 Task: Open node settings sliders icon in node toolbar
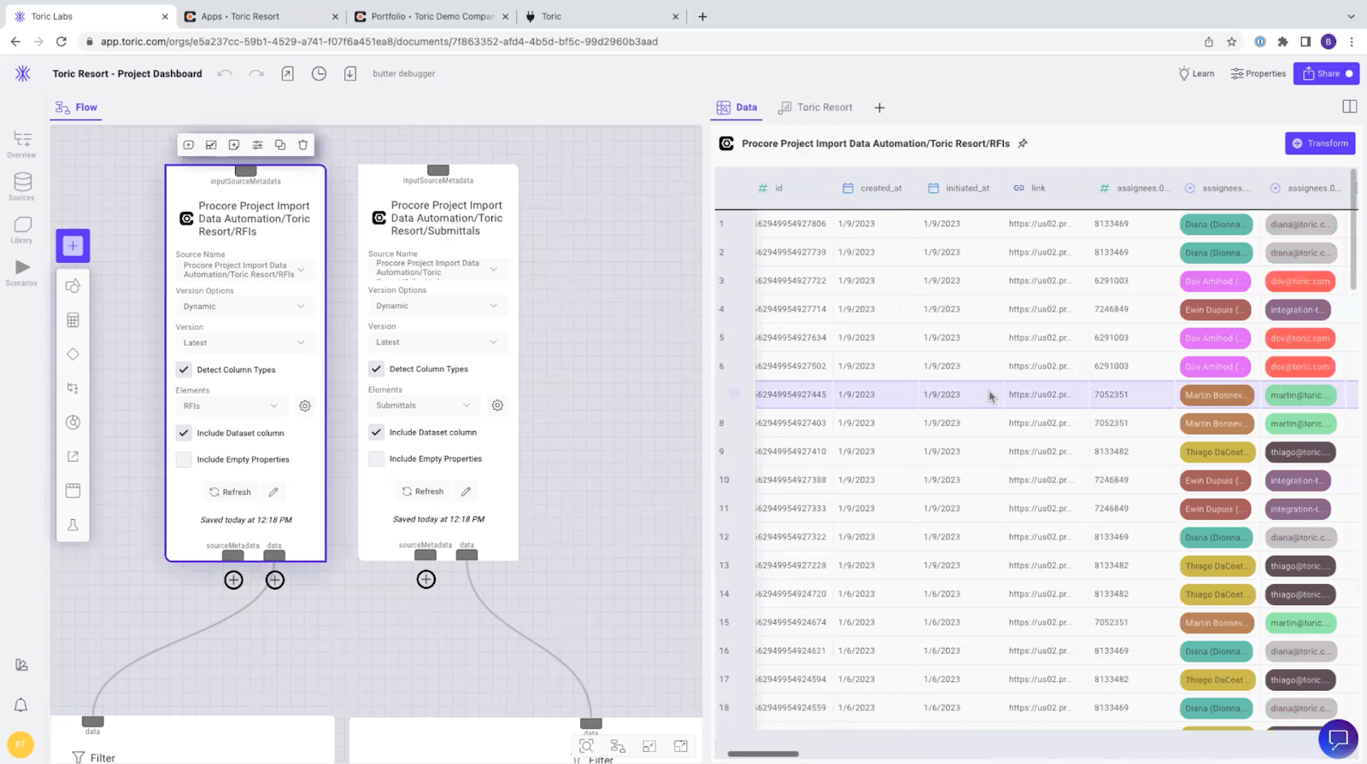point(257,145)
